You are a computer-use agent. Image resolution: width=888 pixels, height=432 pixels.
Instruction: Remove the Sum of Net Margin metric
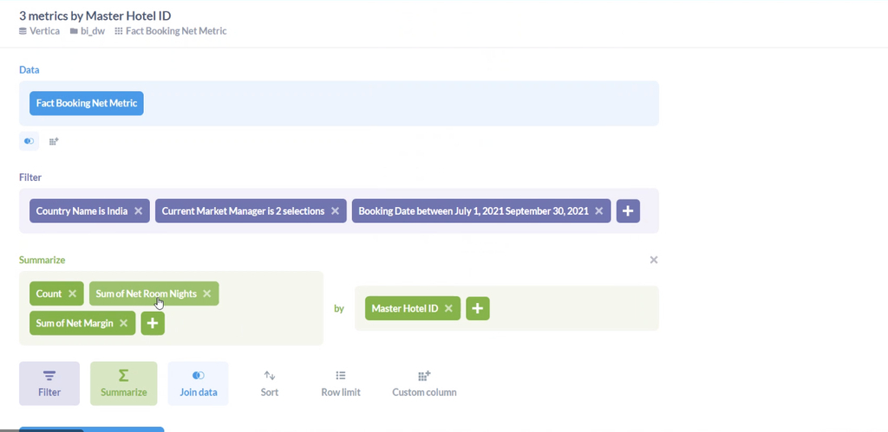tap(123, 323)
